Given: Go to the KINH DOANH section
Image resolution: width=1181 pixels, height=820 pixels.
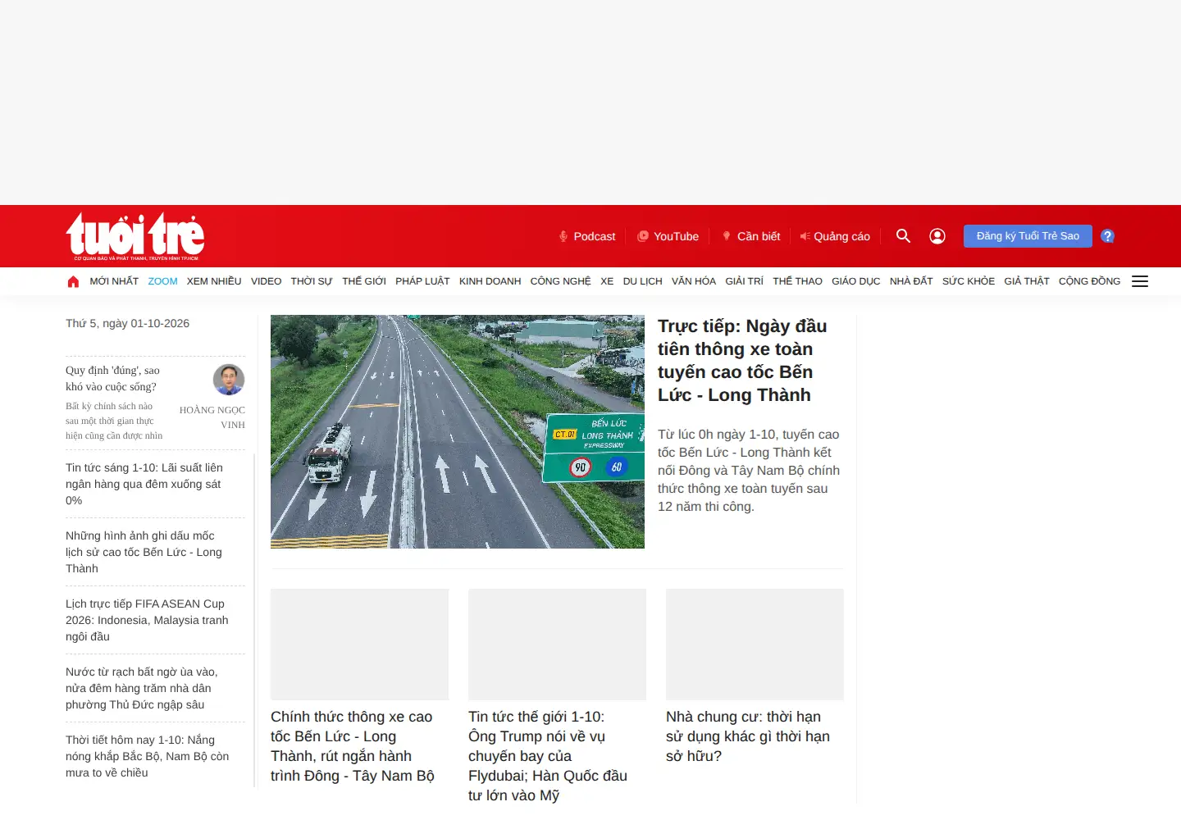Looking at the screenshot, I should 490,281.
